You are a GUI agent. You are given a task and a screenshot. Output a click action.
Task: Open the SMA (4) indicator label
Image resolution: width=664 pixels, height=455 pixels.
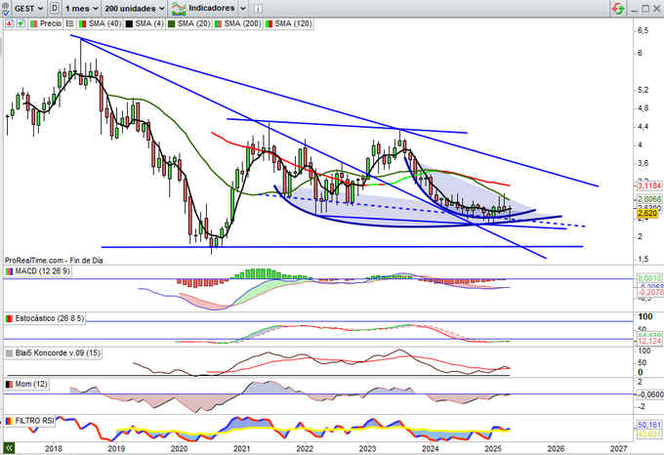click(x=149, y=23)
